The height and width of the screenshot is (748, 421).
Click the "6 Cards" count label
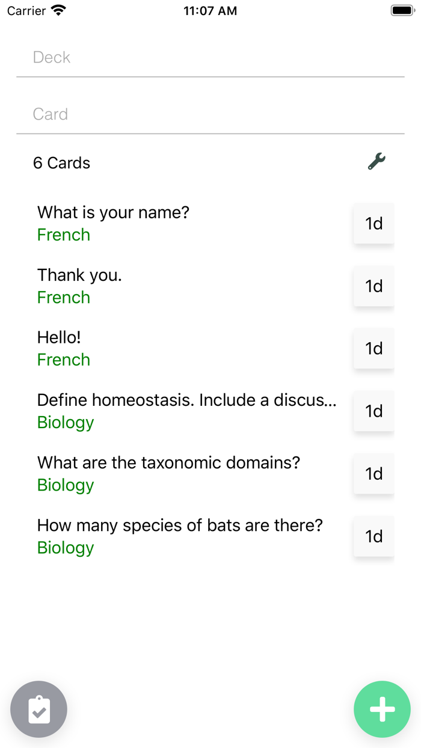62,163
